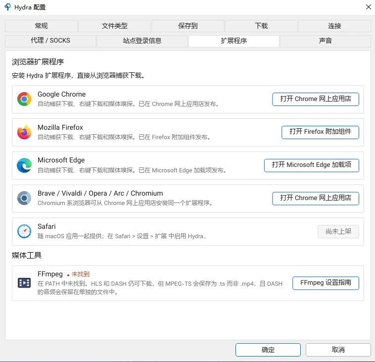
Task: Confirm settings with 确定 button
Action: click(268, 350)
